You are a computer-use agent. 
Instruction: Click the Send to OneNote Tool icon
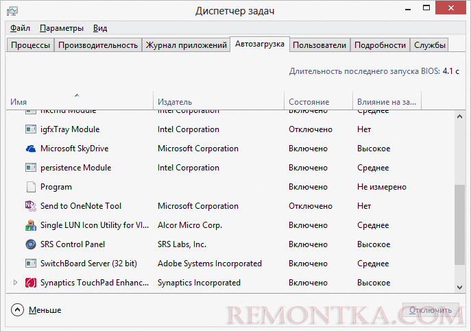click(31, 206)
